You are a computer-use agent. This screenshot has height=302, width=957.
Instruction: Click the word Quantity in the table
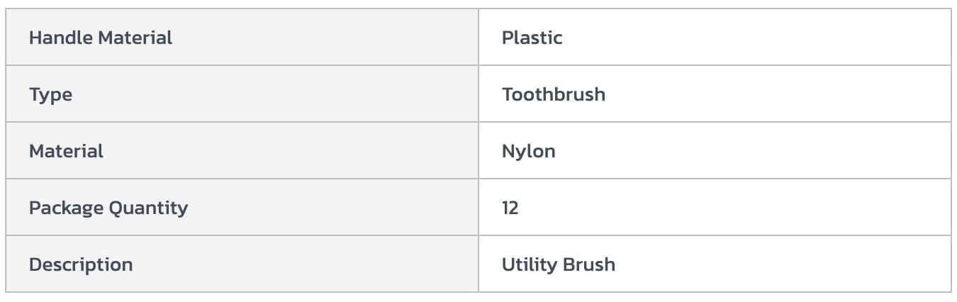coord(148,208)
